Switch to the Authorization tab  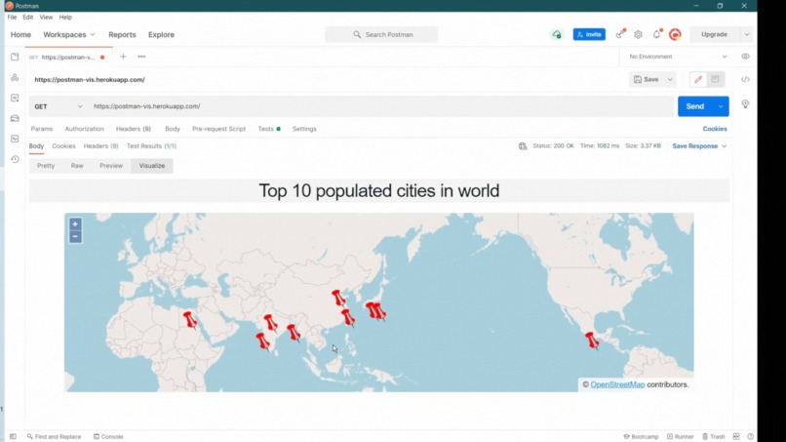(84, 129)
